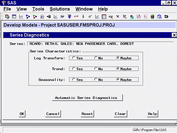Click the first toolbar icon with calendar grid
177x133 pixels.
7,17
